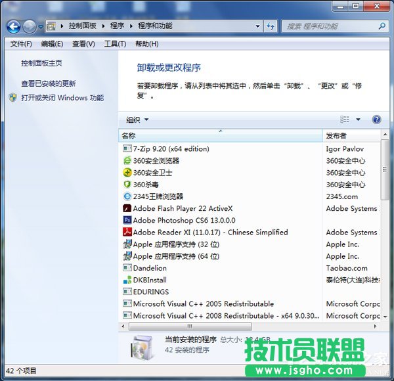Select the DKBInstall program icon
394x381 pixels.
[127, 280]
